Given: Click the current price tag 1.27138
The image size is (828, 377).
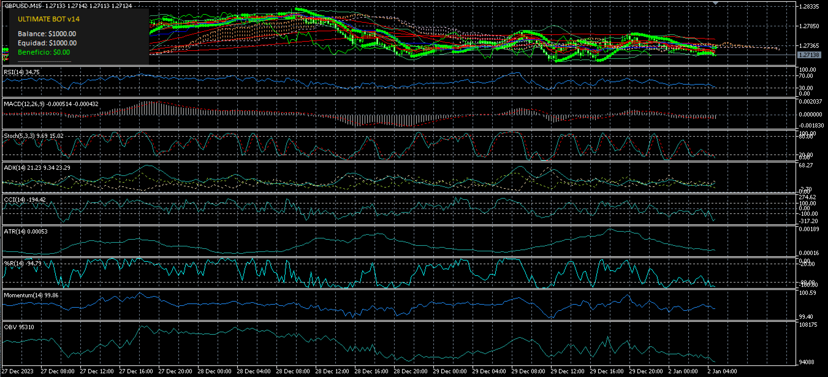Looking at the screenshot, I should click(808, 55).
